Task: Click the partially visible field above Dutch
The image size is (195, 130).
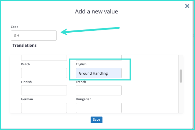Action: (44, 58)
